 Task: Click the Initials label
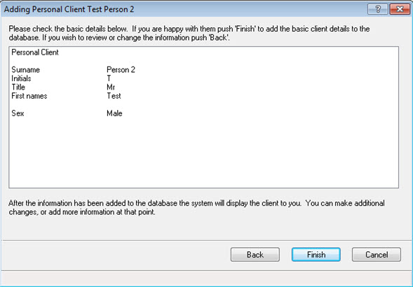coord(21,78)
